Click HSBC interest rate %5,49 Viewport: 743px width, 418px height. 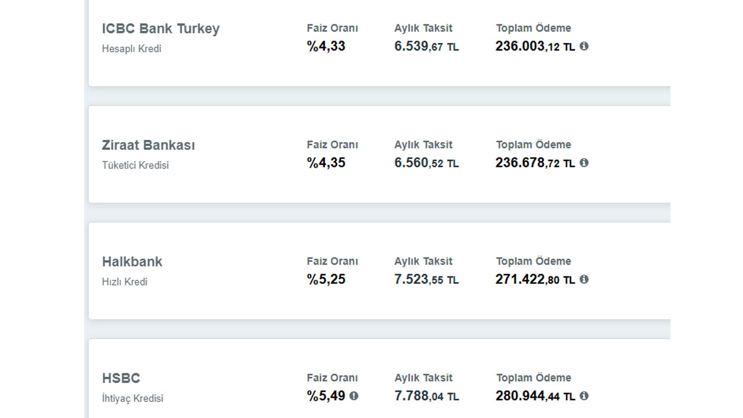326,396
